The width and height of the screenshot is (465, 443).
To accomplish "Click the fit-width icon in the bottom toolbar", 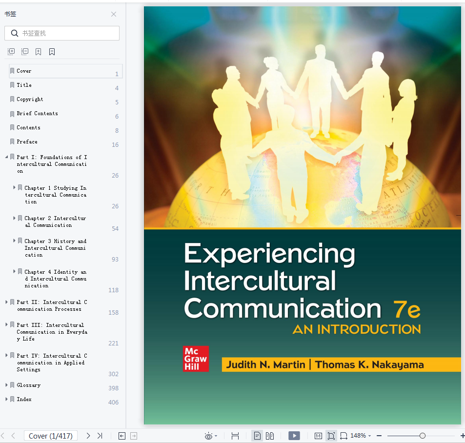I will (235, 436).
